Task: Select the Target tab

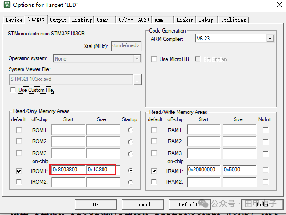Action: tap(36, 19)
